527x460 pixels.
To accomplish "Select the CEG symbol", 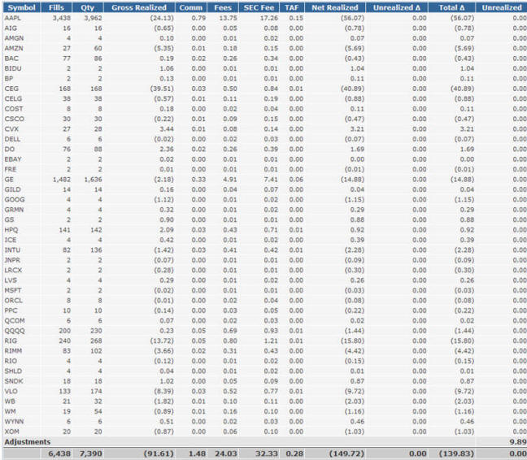I will (11, 89).
